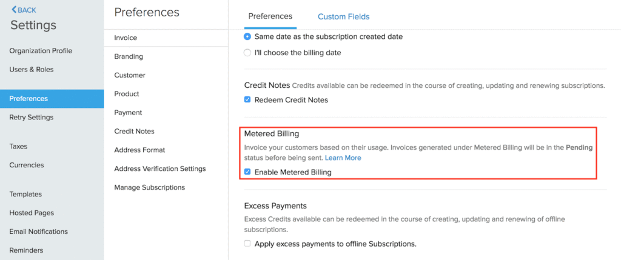Open Retry Settings in sidebar
The image size is (621, 260).
pyautogui.click(x=32, y=117)
